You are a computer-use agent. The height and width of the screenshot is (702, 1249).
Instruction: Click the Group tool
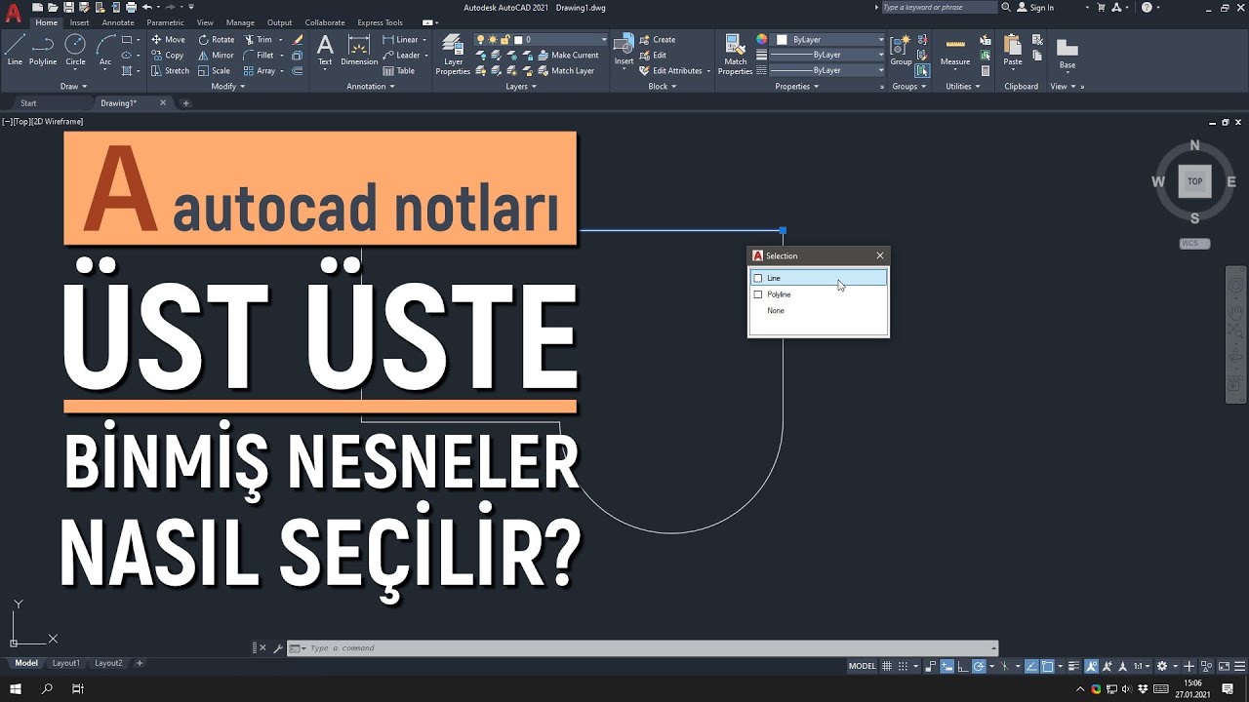(x=901, y=51)
